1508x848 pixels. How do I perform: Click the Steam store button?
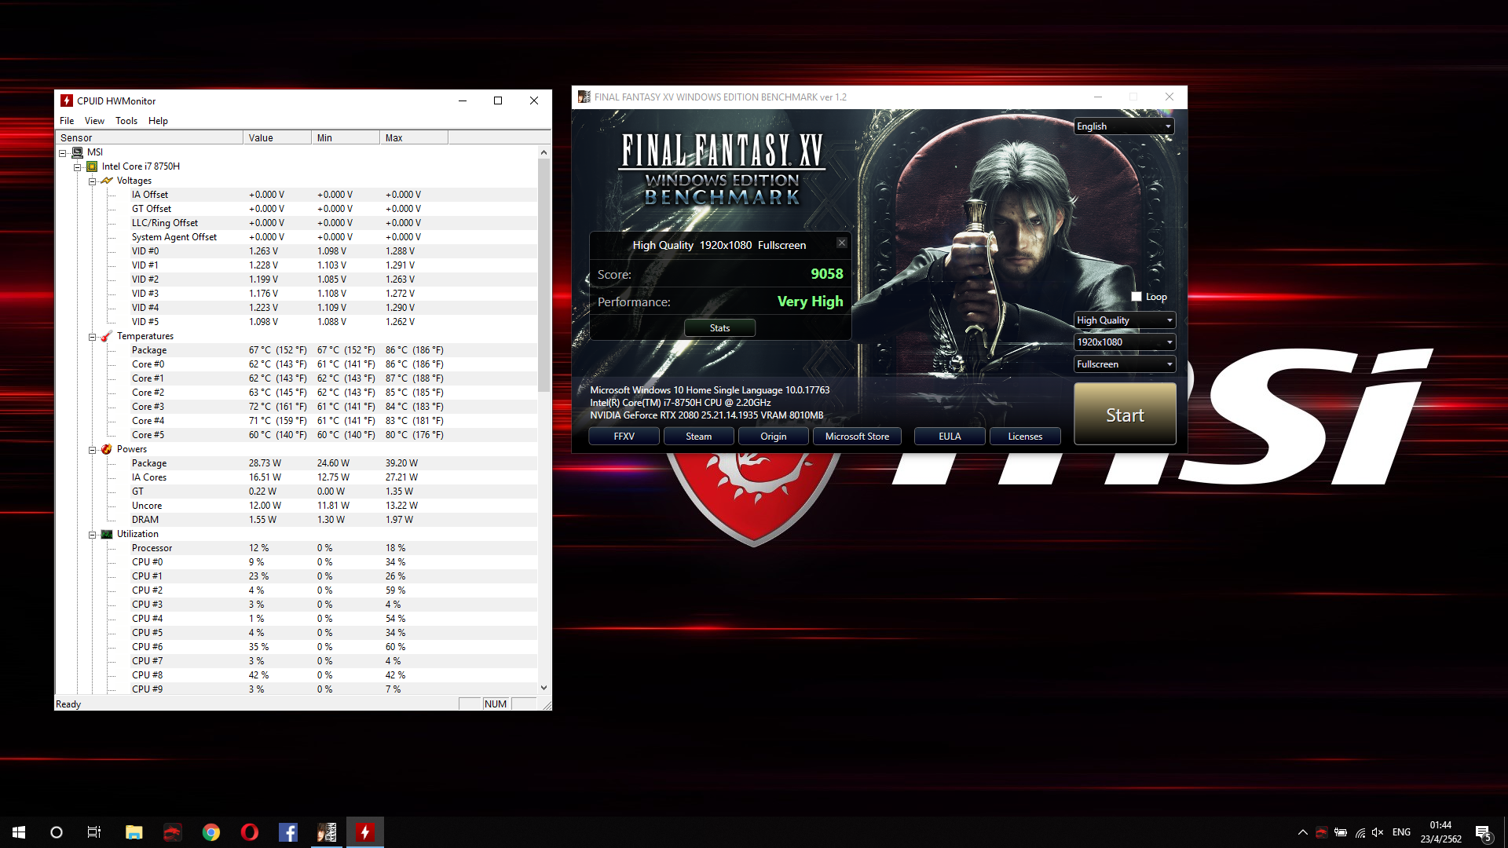pyautogui.click(x=698, y=437)
